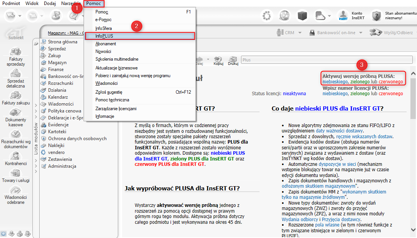Expand the Polityka cenowa tree node
The image size is (417, 238).
pyautogui.click(x=36, y=111)
